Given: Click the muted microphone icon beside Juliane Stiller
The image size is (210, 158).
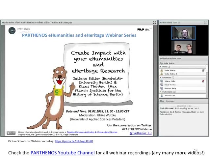Looking at the screenshot, I should pos(203,81).
